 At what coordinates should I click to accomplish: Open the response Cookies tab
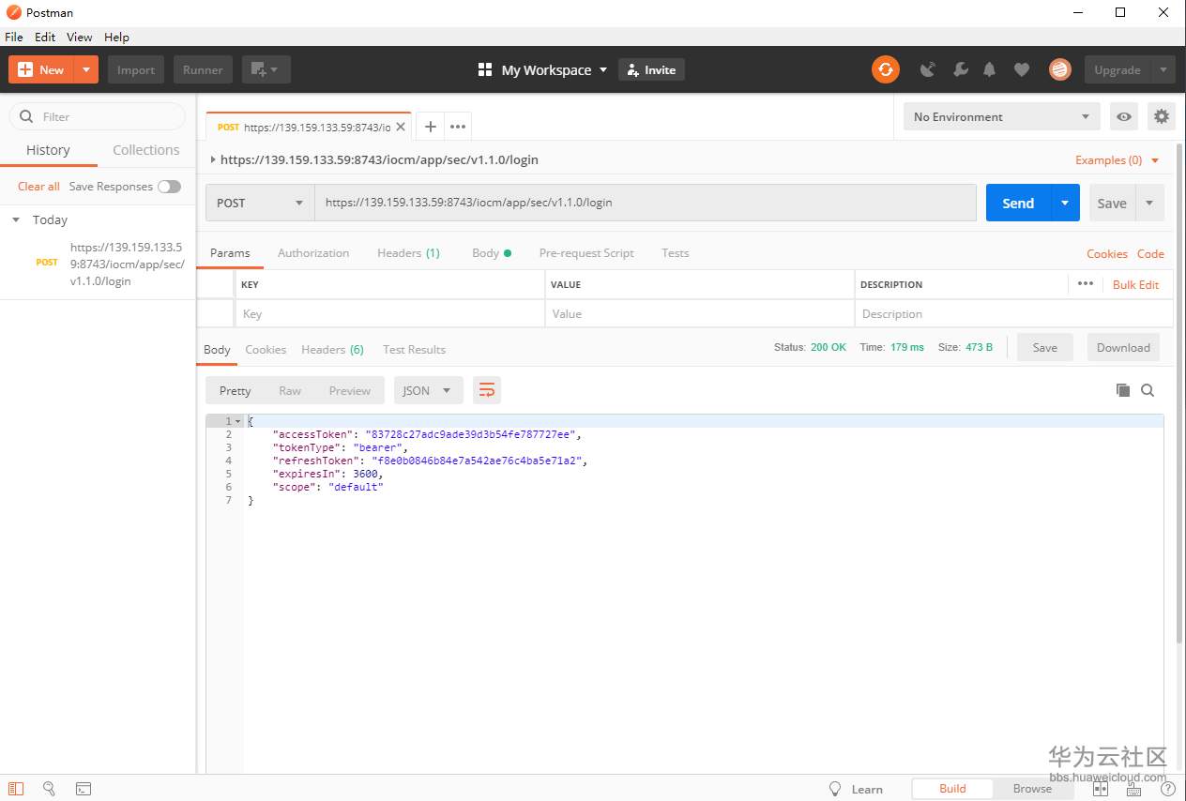pyautogui.click(x=266, y=350)
